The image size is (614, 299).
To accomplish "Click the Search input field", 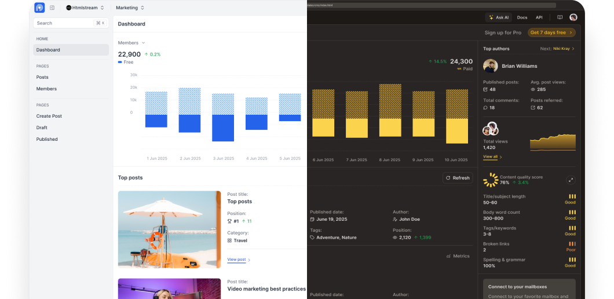I will 64,23.
